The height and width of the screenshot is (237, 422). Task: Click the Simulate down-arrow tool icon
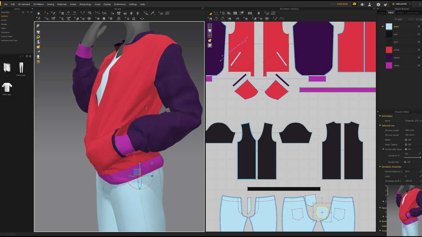point(38,13)
